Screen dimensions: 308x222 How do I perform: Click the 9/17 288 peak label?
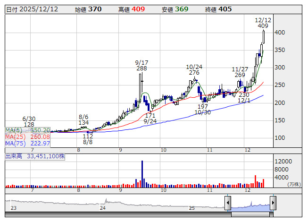point(142,65)
